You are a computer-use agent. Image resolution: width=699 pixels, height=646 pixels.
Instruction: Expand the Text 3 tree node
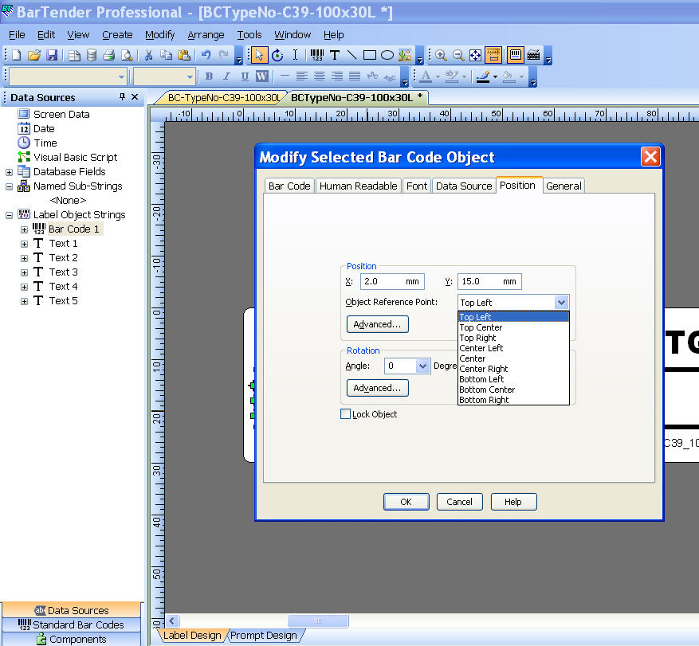[x=24, y=272]
